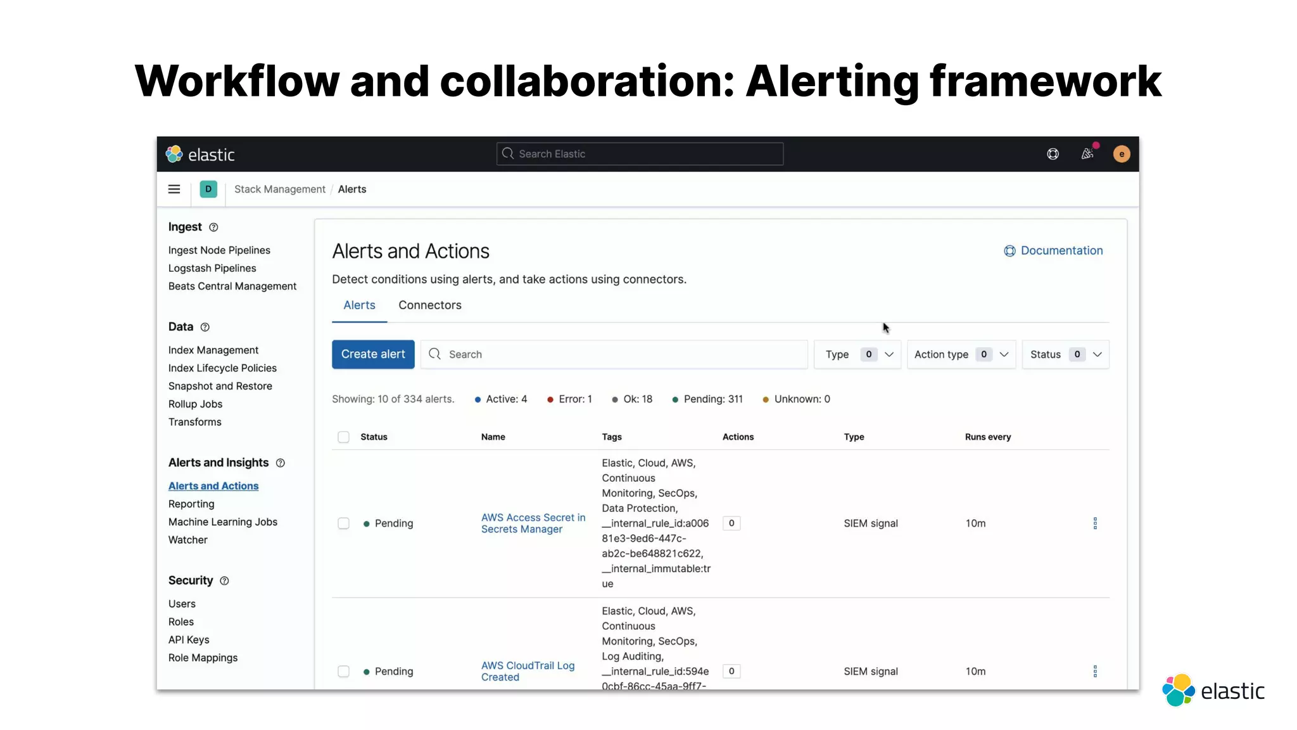This screenshot has width=1297, height=730.
Task: Click actions count badge for AWS CloudTrail row
Action: coord(731,671)
